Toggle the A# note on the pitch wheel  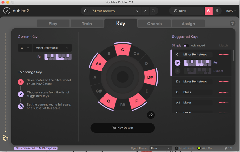[99, 63]
